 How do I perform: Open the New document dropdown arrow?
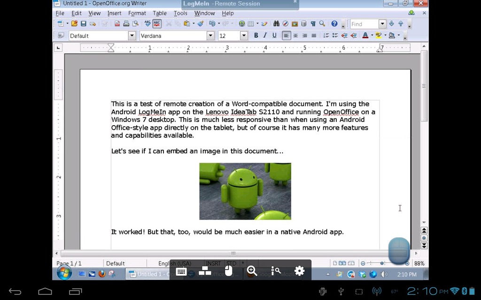tap(67, 23)
